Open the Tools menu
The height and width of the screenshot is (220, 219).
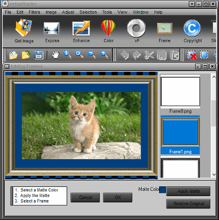pos(107,12)
